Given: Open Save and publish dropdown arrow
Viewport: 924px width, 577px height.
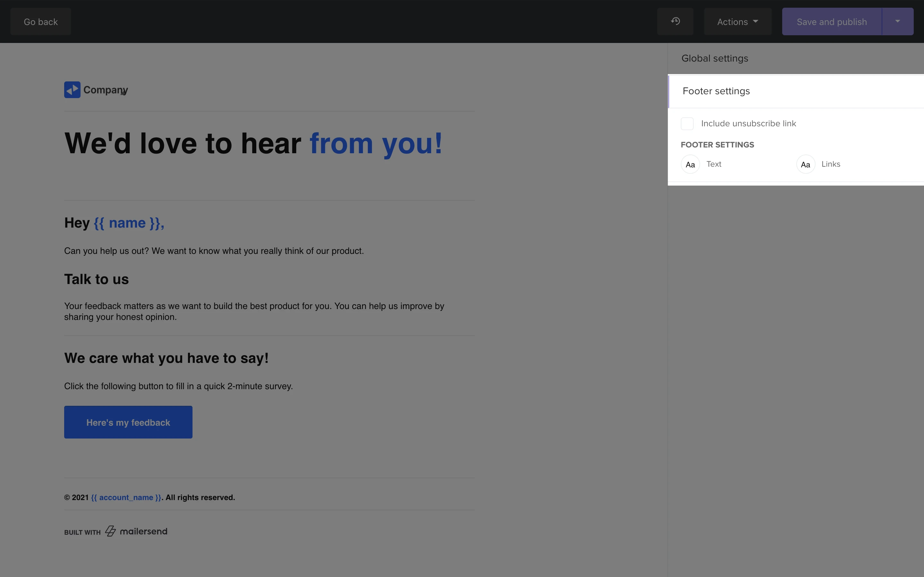Looking at the screenshot, I should tap(897, 21).
